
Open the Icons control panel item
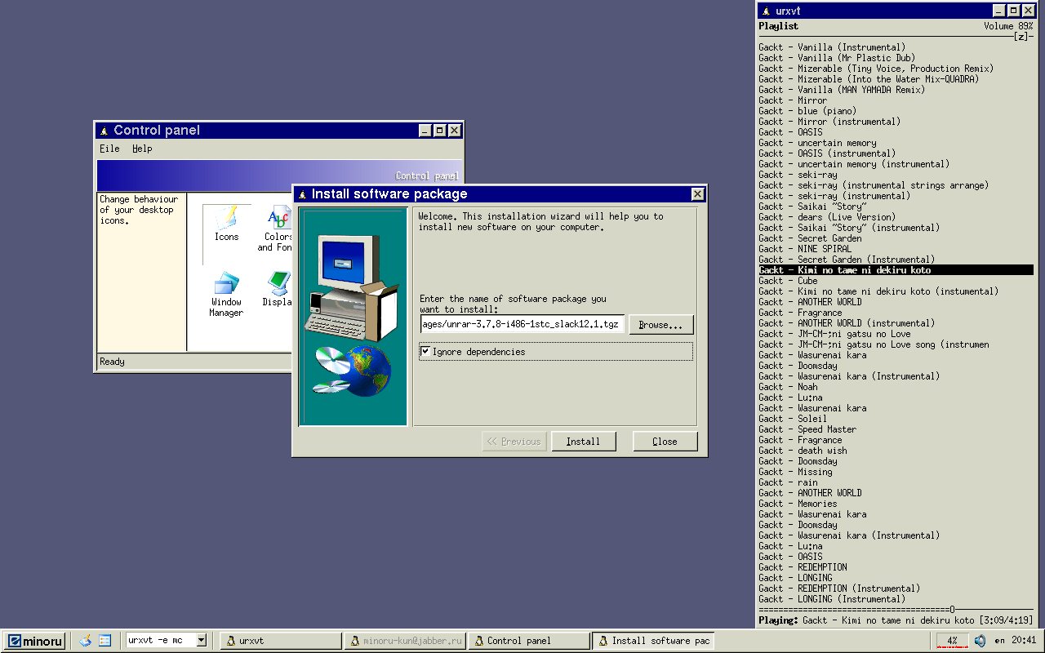[x=226, y=223]
